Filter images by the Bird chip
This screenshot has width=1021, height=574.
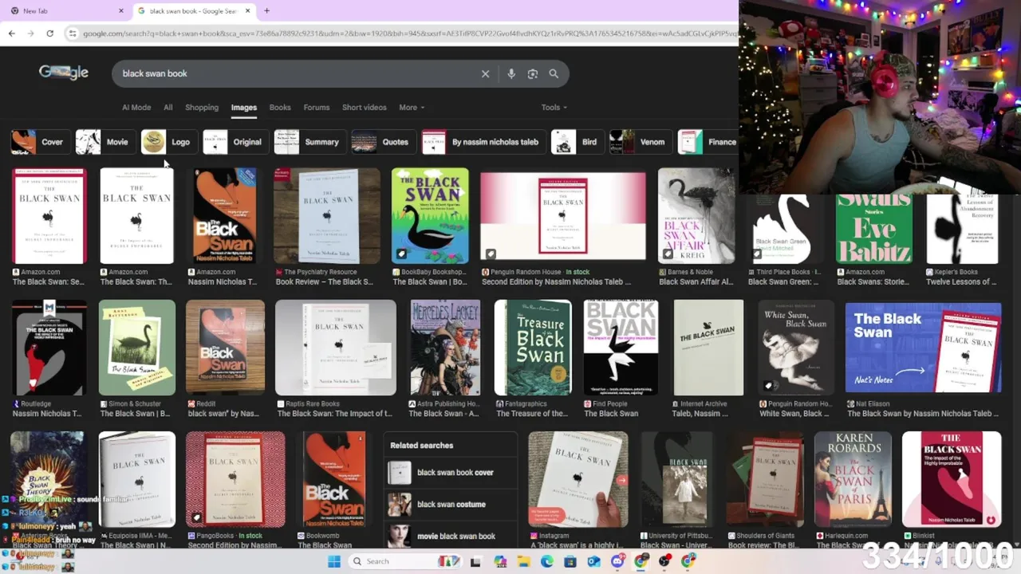(x=577, y=142)
